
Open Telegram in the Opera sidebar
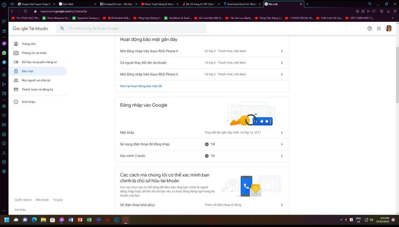[x=4, y=62]
